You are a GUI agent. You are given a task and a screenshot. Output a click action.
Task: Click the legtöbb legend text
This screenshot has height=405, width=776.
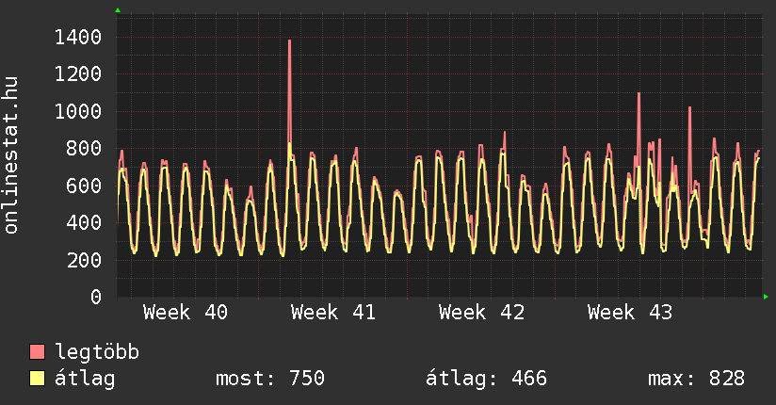pyautogui.click(x=97, y=352)
